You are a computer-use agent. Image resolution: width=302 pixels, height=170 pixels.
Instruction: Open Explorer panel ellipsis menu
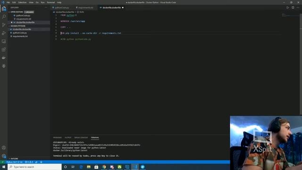(x=46, y=8)
